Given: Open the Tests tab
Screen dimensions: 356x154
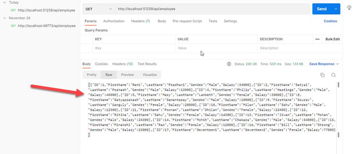Looking at the screenshot, I should pos(213,21).
